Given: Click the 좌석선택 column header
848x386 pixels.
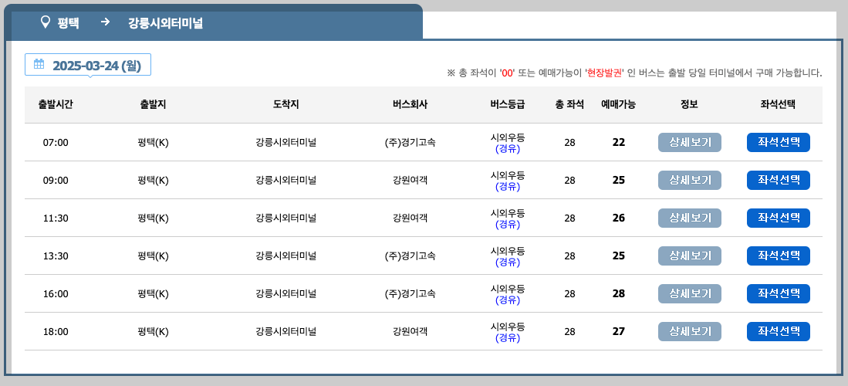Looking at the screenshot, I should click(x=779, y=105).
